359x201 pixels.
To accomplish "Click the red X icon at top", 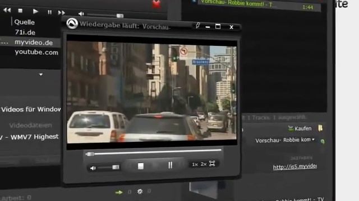I will click(157, 4).
